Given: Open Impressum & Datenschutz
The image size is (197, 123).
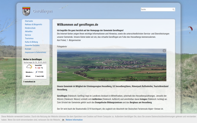Looking at the screenshot, I should tap(35, 52).
